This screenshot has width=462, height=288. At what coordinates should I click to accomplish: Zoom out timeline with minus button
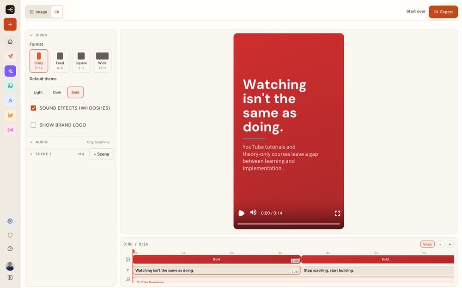click(x=440, y=244)
